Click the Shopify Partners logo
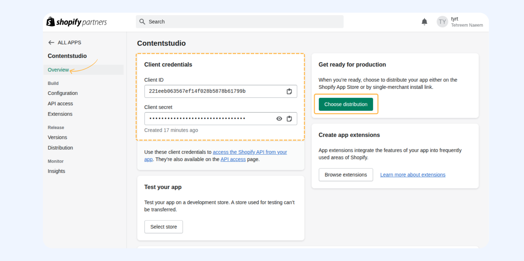This screenshot has height=261, width=524. (77, 22)
